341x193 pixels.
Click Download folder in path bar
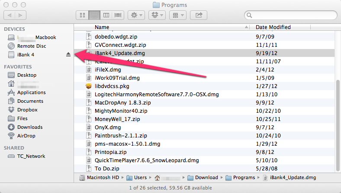pyautogui.click(x=203, y=177)
